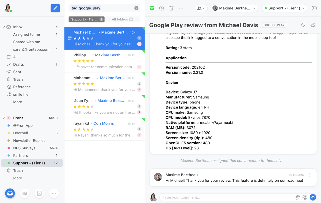
Task: Click the notification bell icon in header
Action: (x=313, y=25)
